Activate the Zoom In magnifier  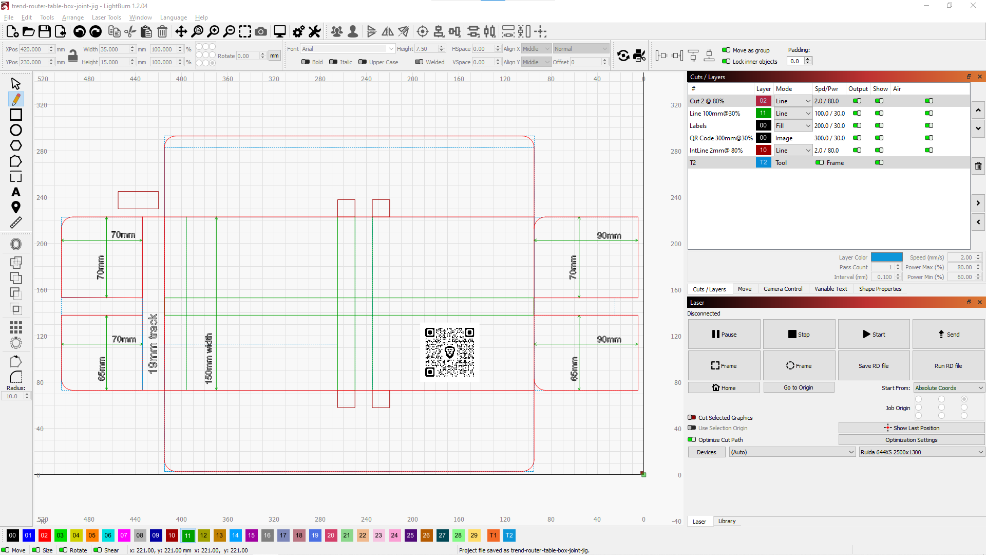(x=214, y=31)
